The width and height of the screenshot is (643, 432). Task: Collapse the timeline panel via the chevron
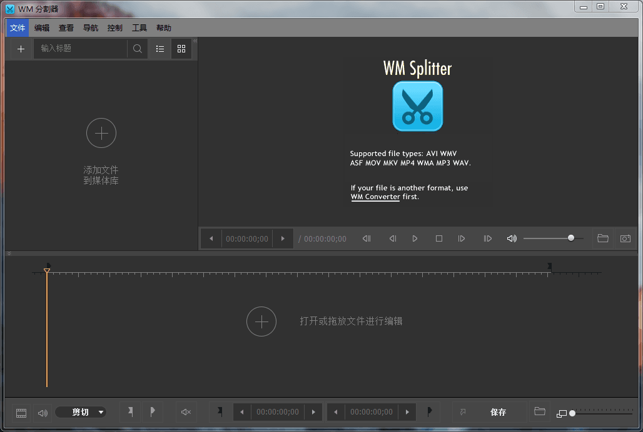pyautogui.click(x=9, y=253)
